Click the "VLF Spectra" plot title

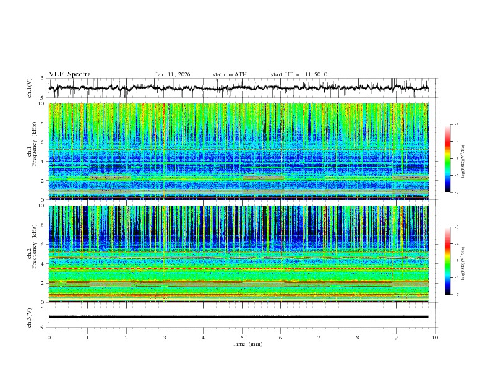coord(70,74)
